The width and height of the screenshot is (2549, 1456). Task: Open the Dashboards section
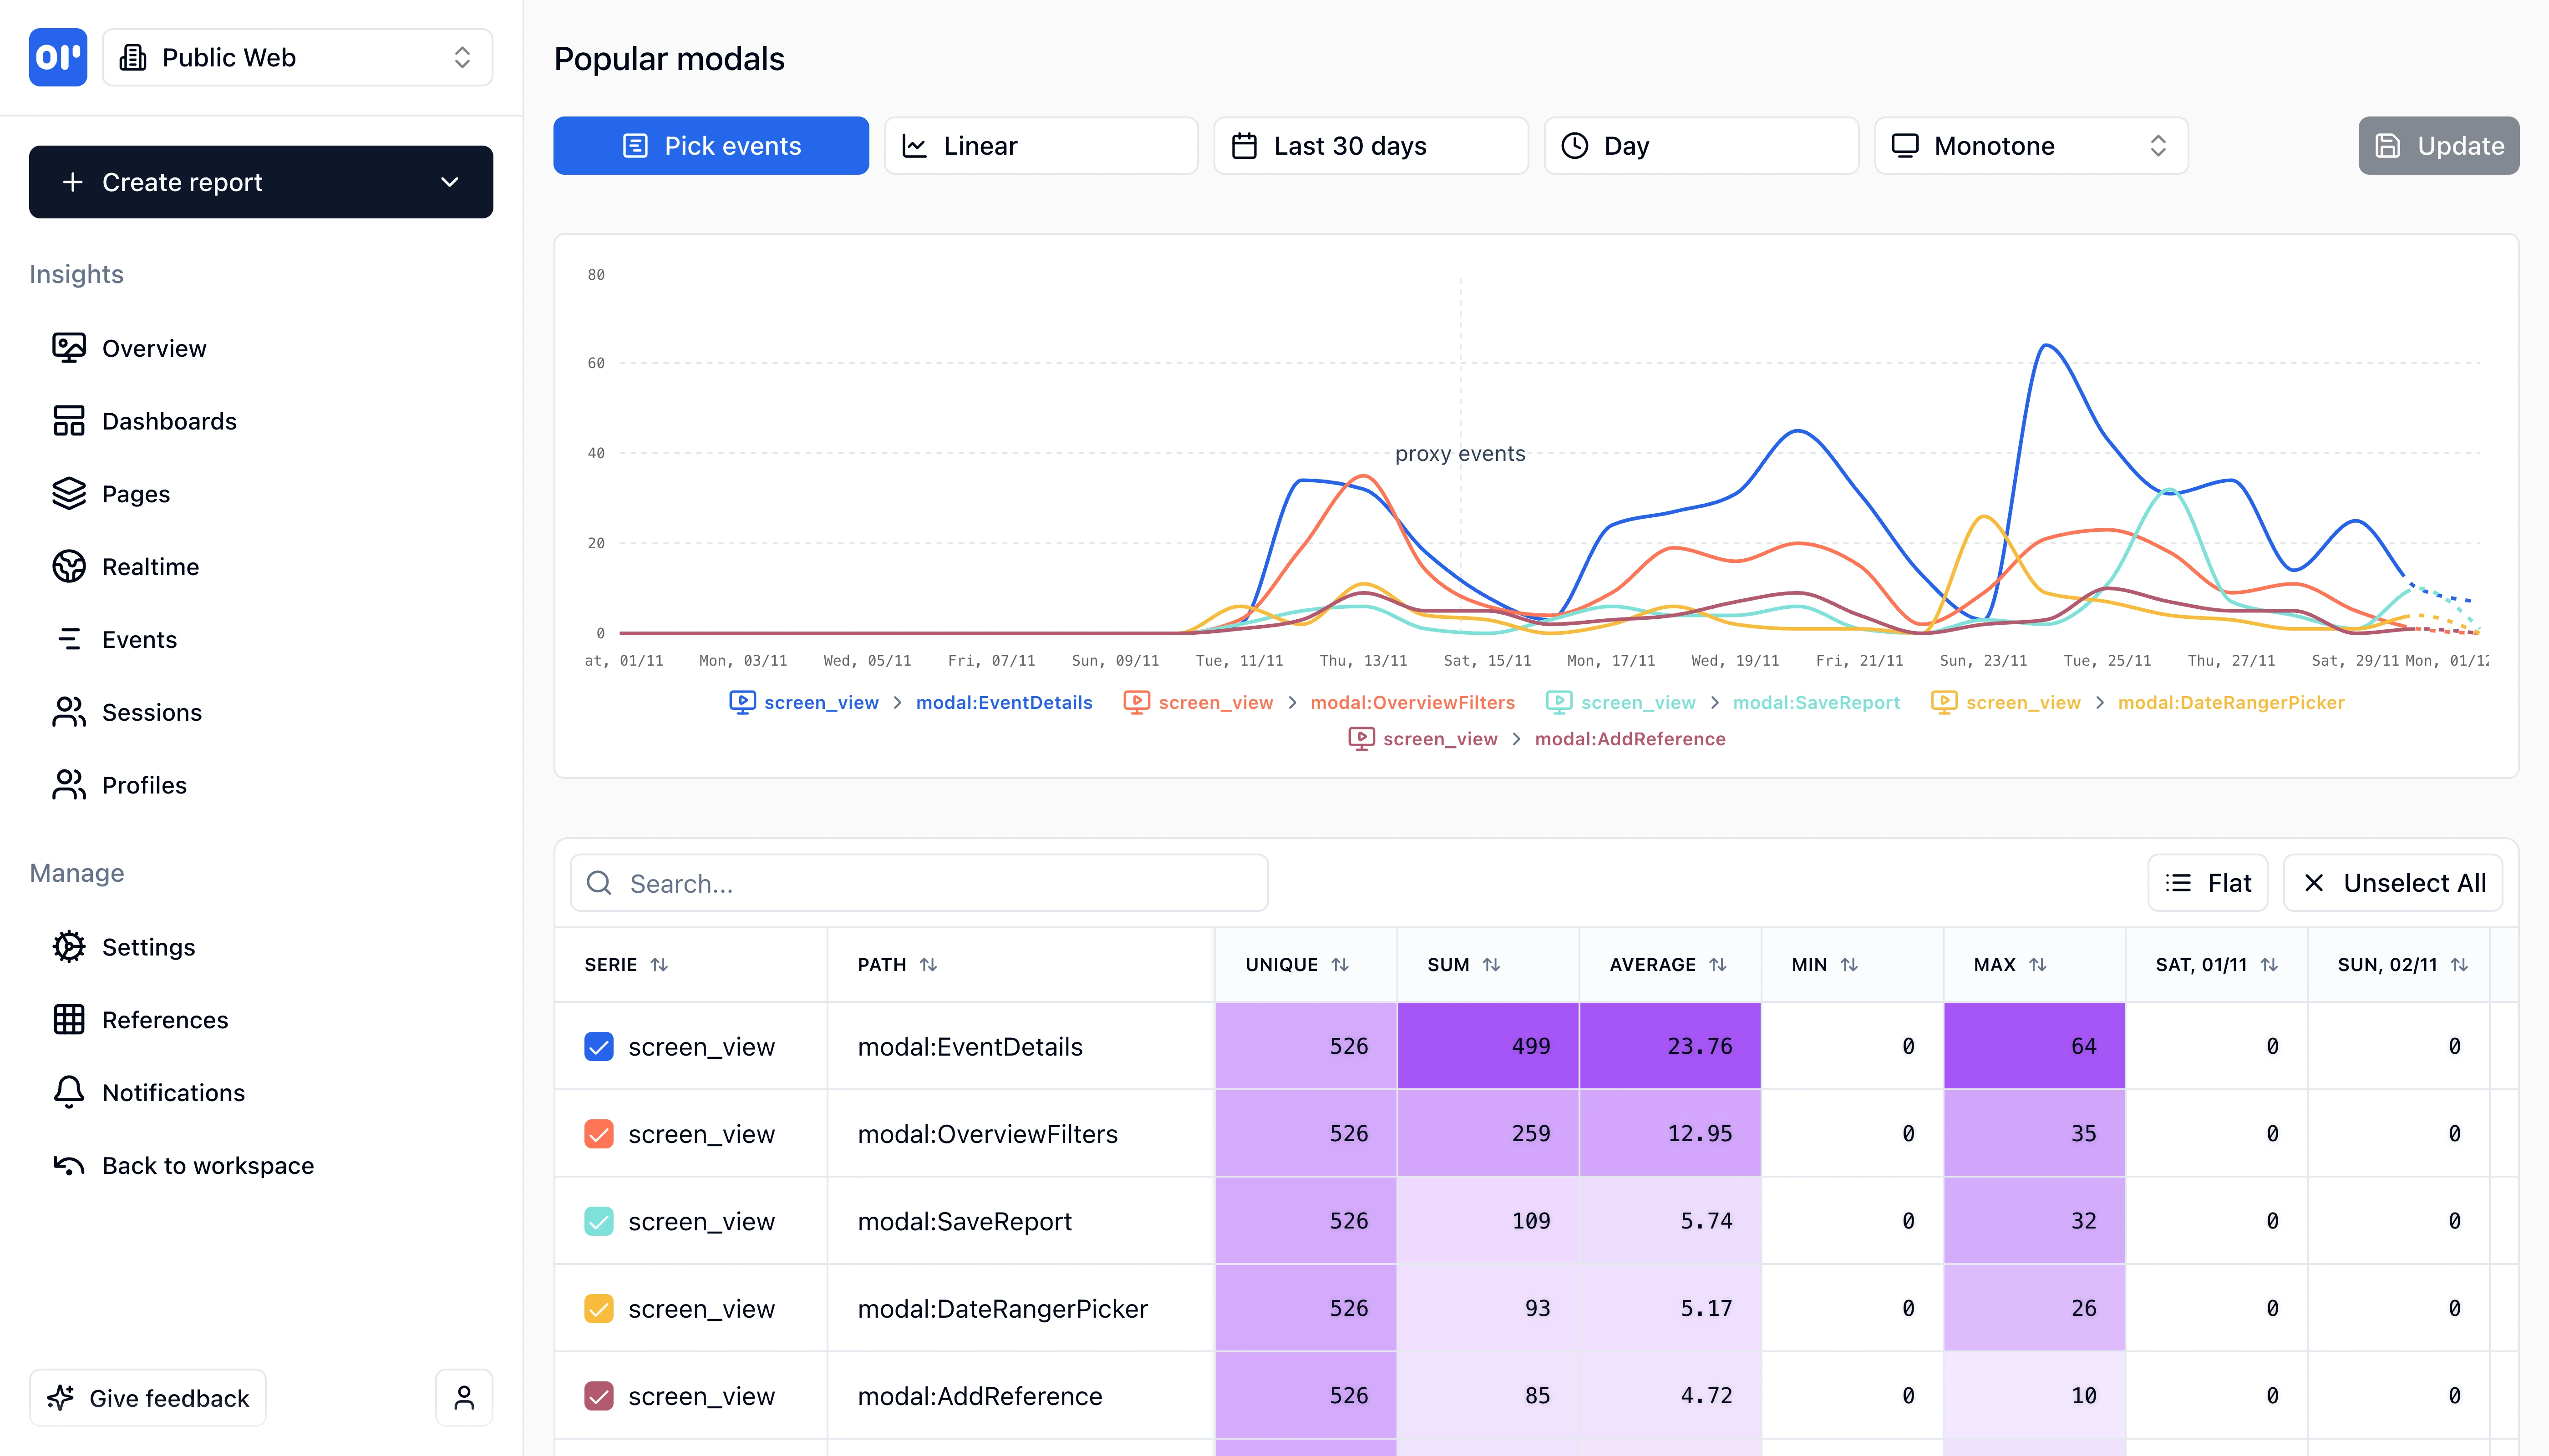click(169, 421)
